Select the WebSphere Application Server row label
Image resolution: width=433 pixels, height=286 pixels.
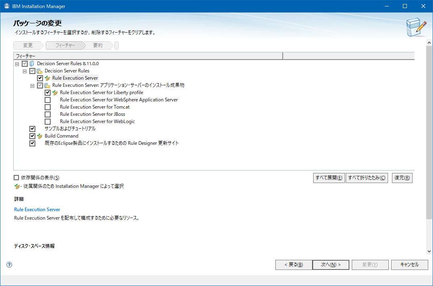119,100
